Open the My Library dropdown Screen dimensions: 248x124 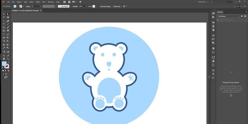click(x=228, y=16)
